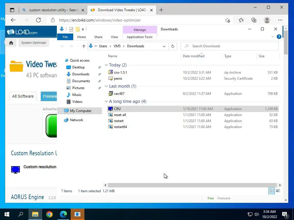
Task: Open Edge Collections icon
Action: pos(254,20)
